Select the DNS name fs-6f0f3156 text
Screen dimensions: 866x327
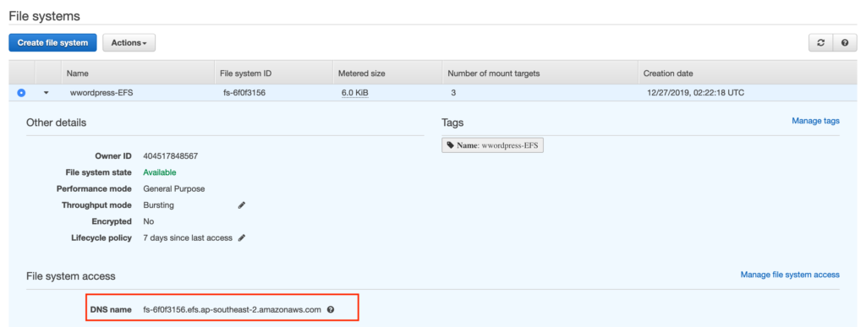click(232, 309)
